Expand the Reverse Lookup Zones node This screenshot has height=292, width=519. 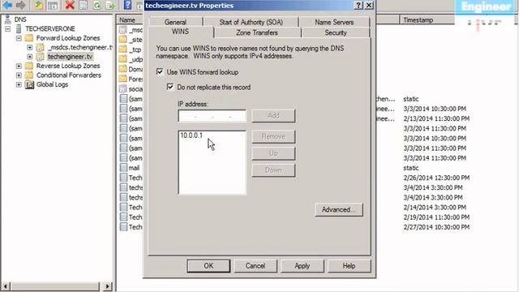pos(19,66)
